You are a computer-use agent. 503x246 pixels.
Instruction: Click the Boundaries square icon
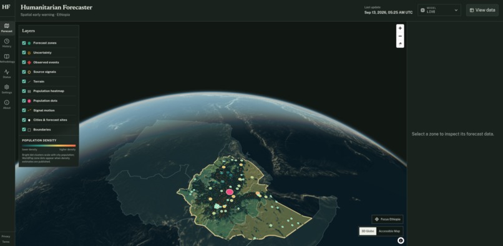click(x=29, y=130)
